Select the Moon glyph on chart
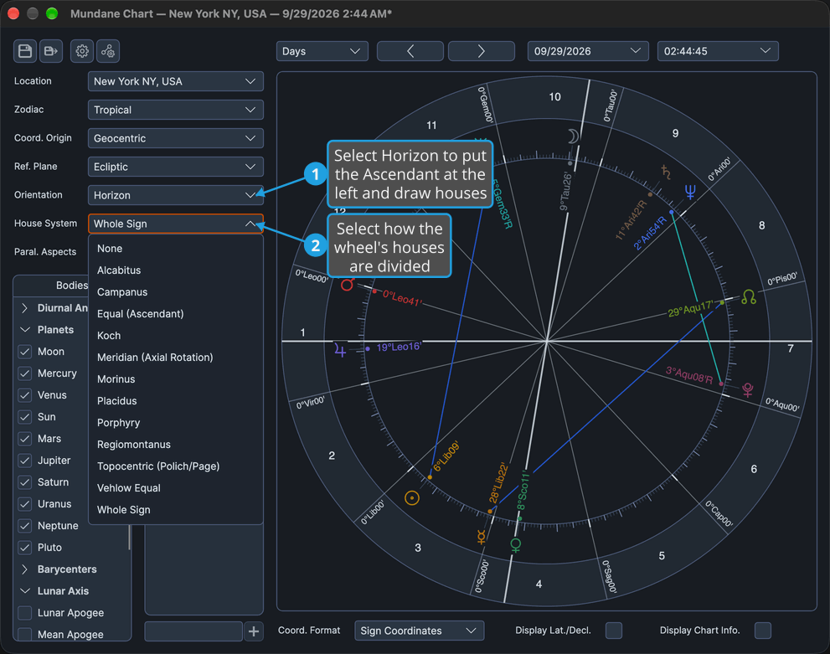 (x=573, y=136)
